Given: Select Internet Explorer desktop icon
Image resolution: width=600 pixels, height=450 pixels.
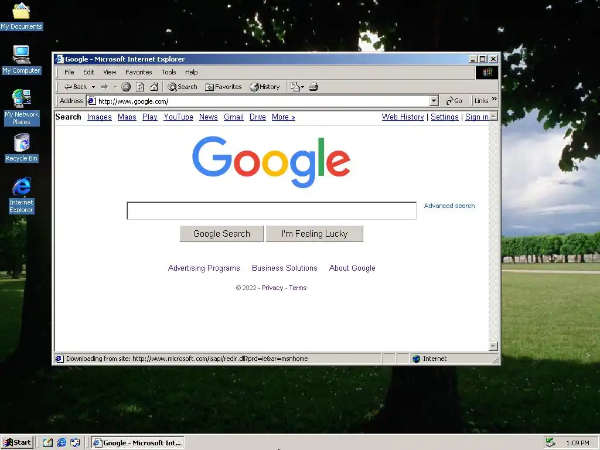Looking at the screenshot, I should pyautogui.click(x=22, y=195).
